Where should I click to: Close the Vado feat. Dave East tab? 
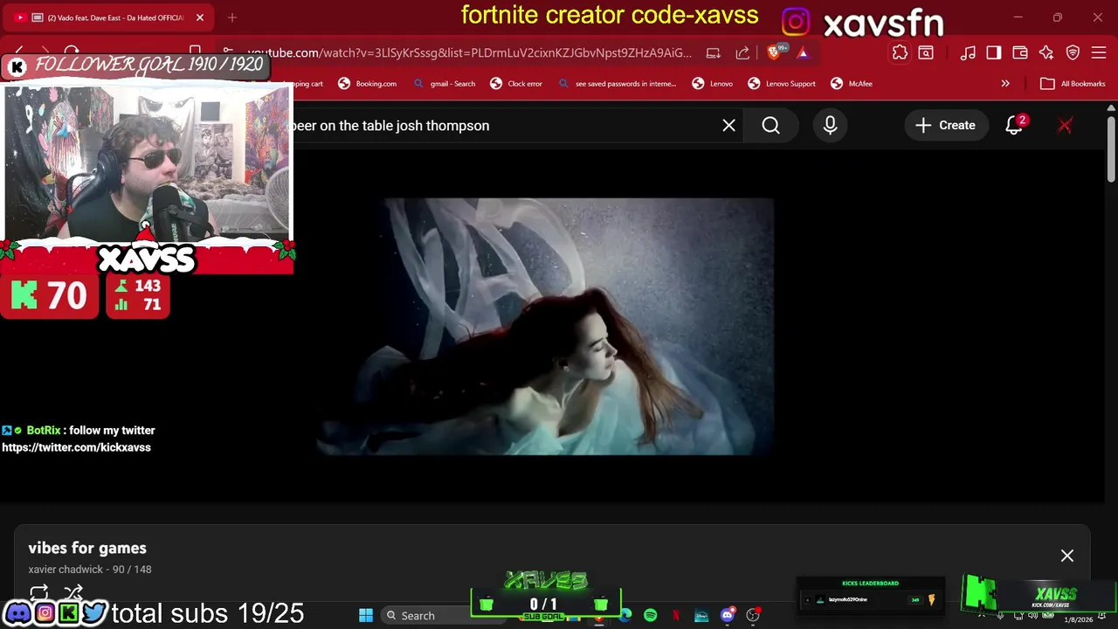tap(199, 17)
